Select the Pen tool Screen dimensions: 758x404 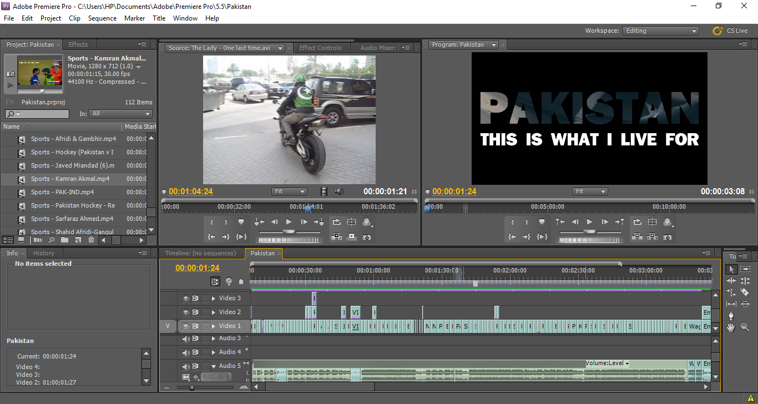pyautogui.click(x=731, y=315)
